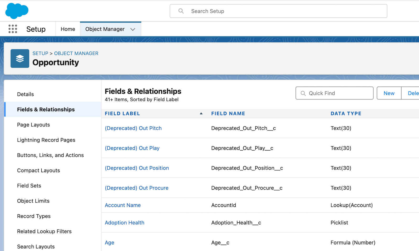Select the layers icon beside Opportunity
The width and height of the screenshot is (419, 251).
[20, 58]
